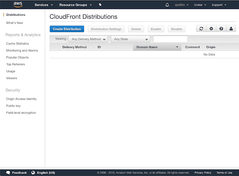Click the Delete button
The width and height of the screenshot is (239, 176).
136,29
